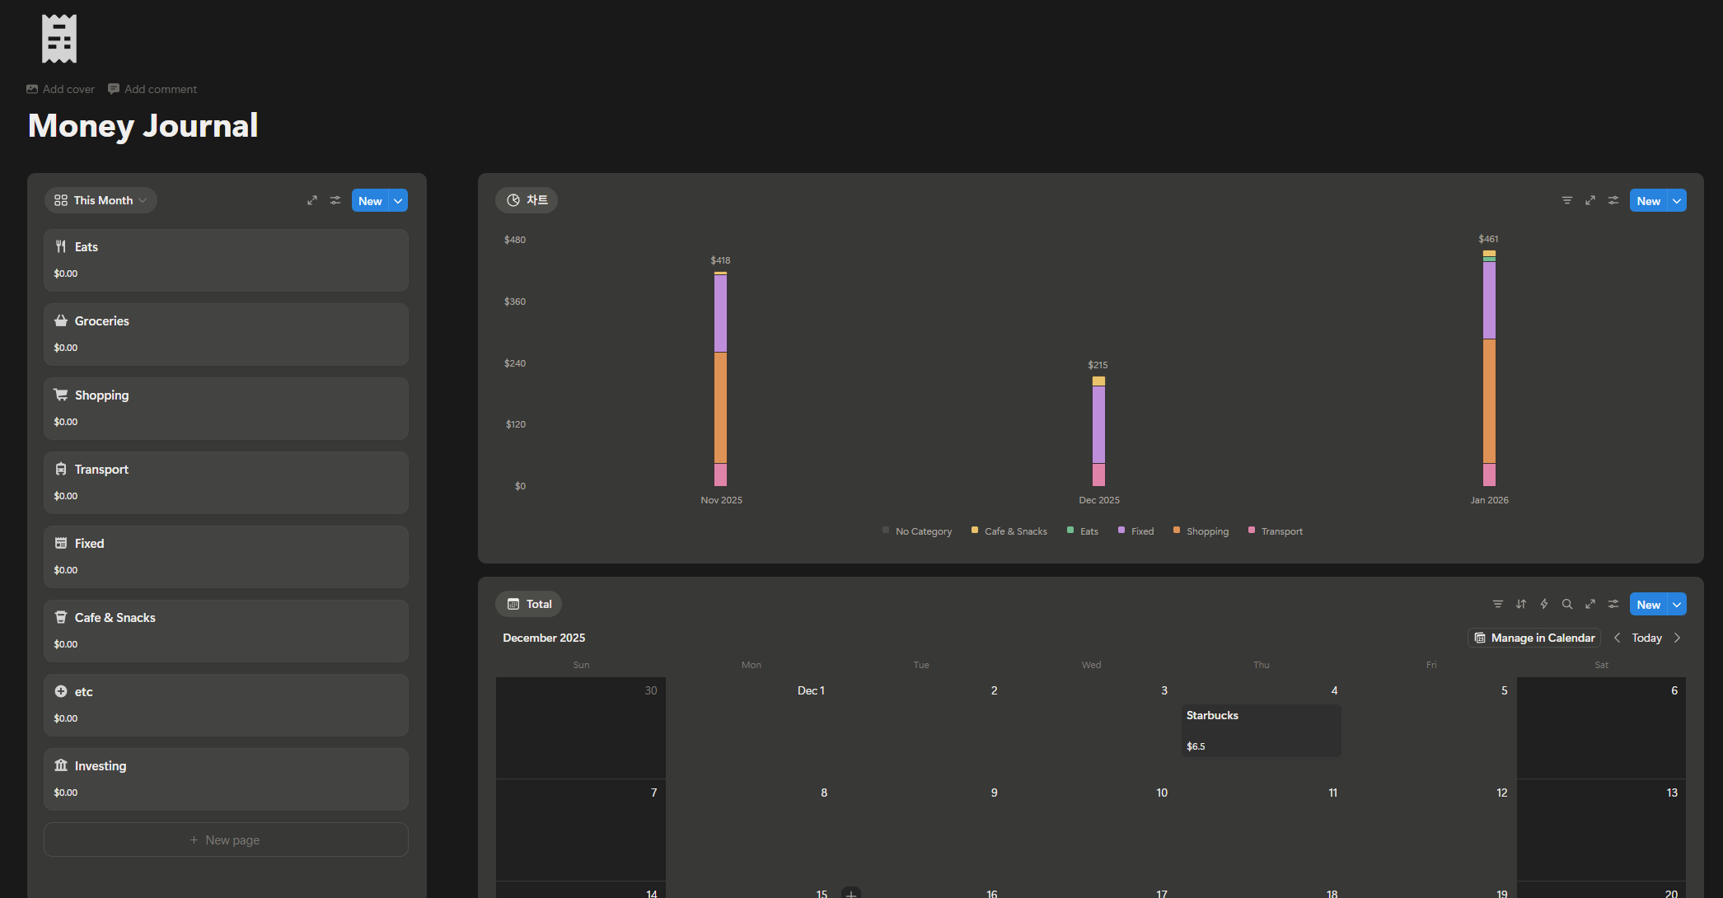Add an entry on December 15 with plus icon
1723x898 pixels.
pyautogui.click(x=851, y=893)
